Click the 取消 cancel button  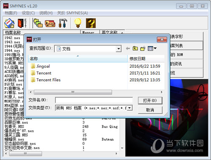coord(150,110)
